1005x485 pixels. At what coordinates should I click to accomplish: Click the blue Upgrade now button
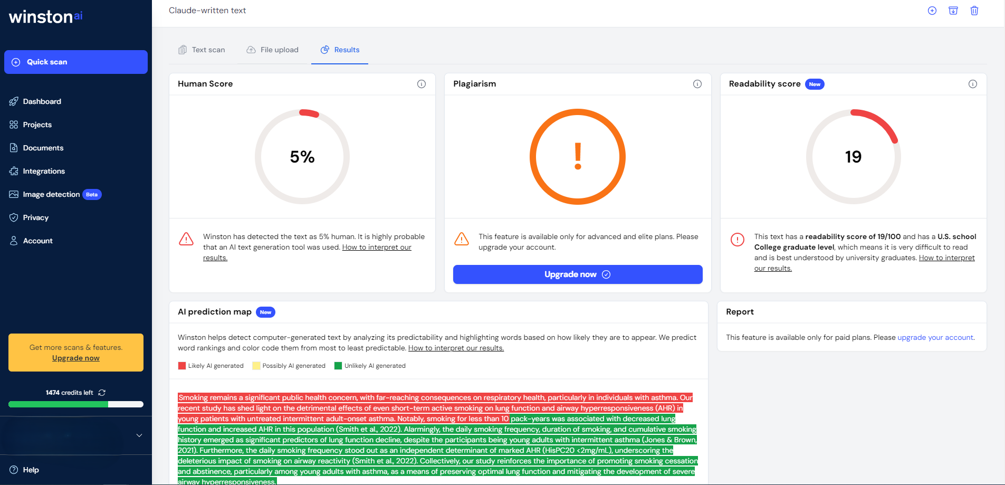click(577, 274)
